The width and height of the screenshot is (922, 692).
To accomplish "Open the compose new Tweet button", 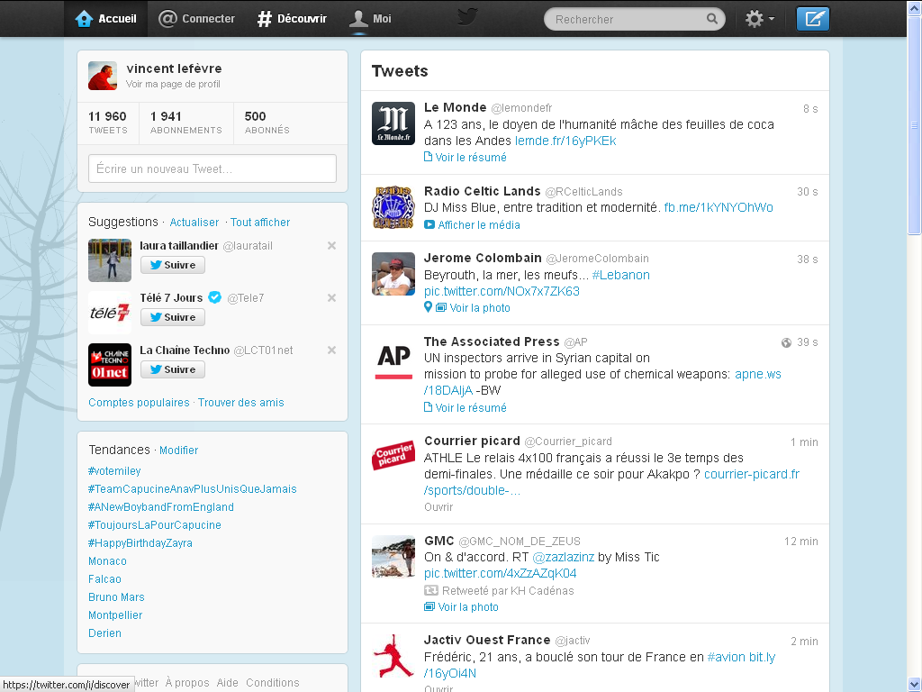I will coord(813,19).
